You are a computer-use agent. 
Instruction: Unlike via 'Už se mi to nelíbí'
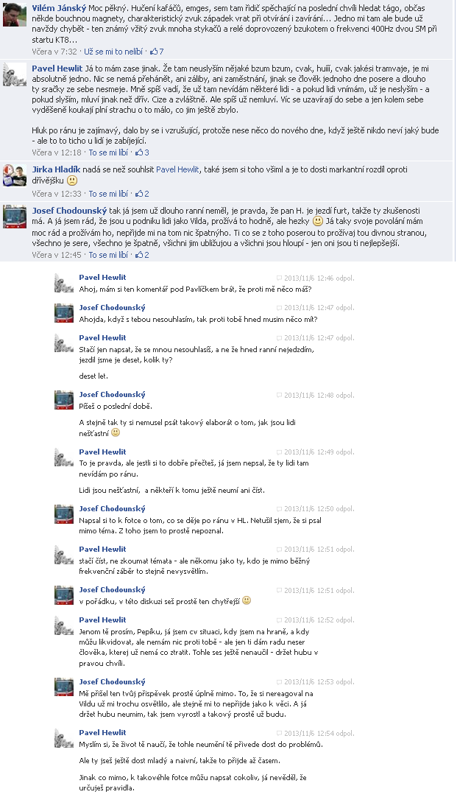click(x=115, y=52)
